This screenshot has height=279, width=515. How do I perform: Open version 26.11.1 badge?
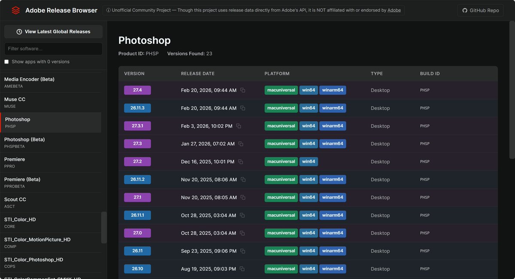tap(137, 215)
